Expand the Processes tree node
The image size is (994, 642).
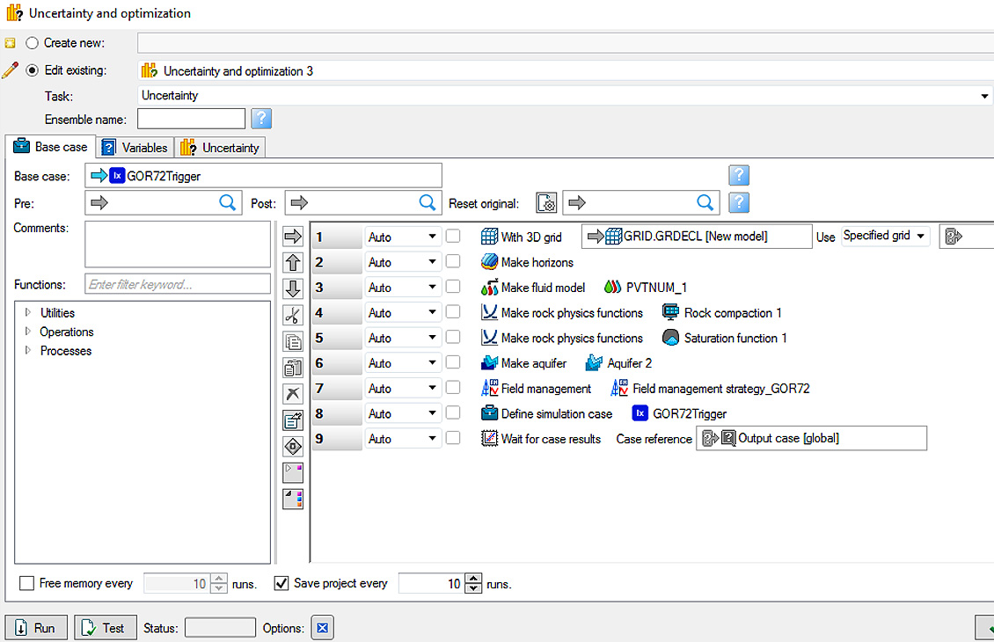click(27, 351)
